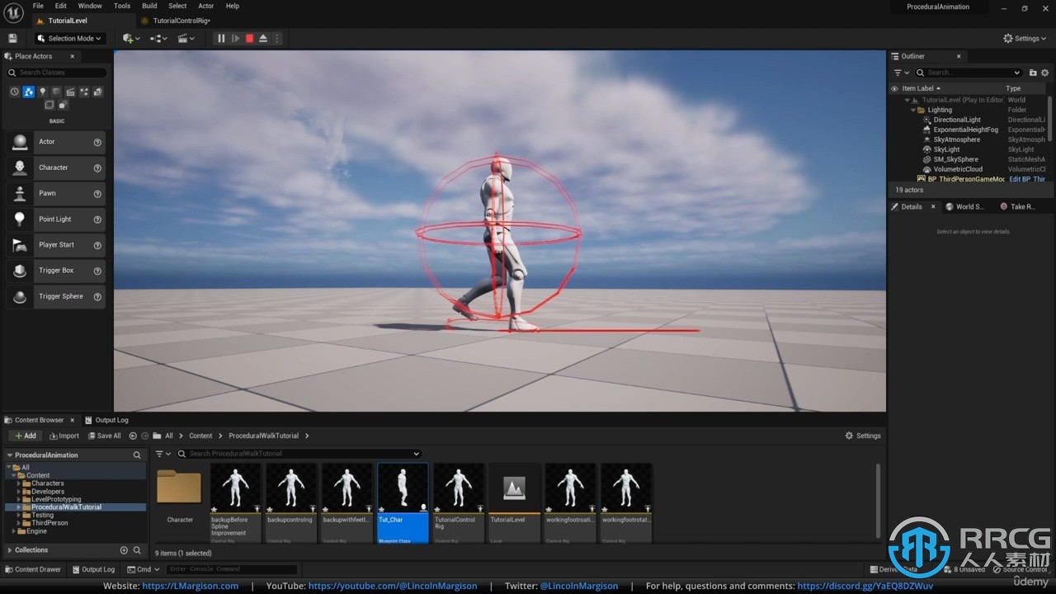
Task: Open Content Browser Settings
Action: (x=863, y=436)
